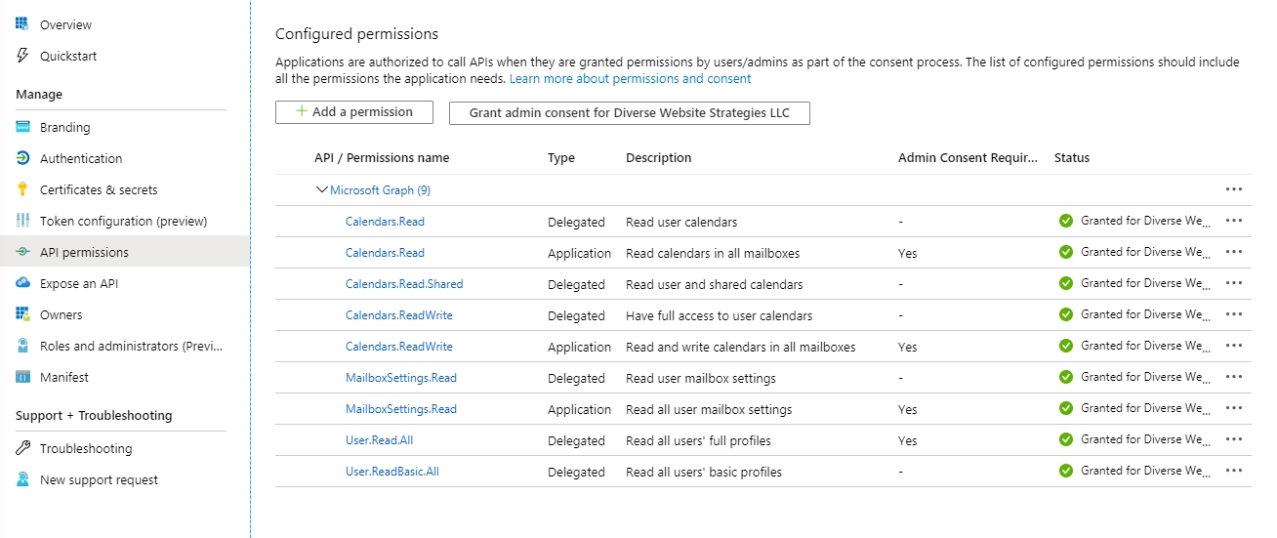Open Token configuration (preview) menu item

coord(124,221)
